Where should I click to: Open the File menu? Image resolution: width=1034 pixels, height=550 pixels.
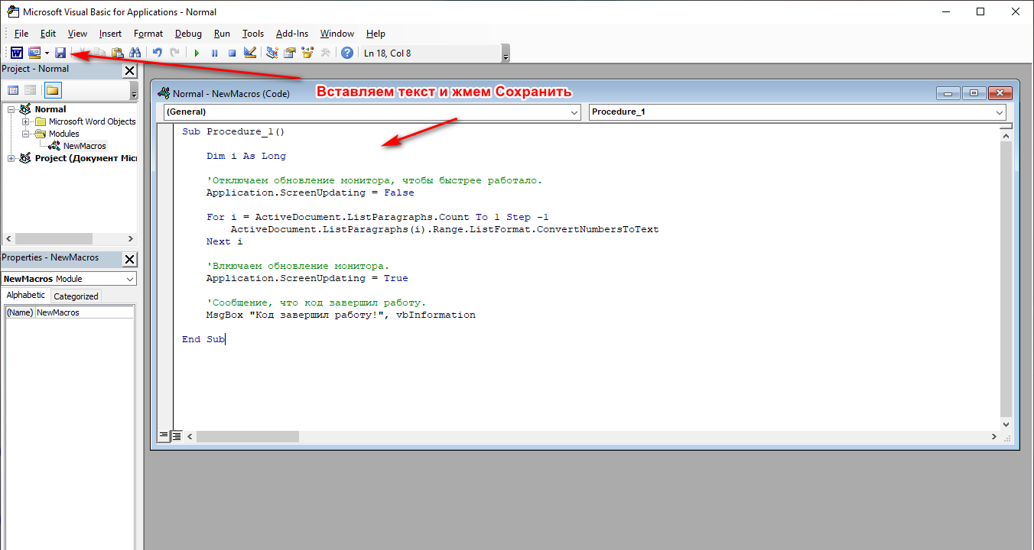point(21,34)
